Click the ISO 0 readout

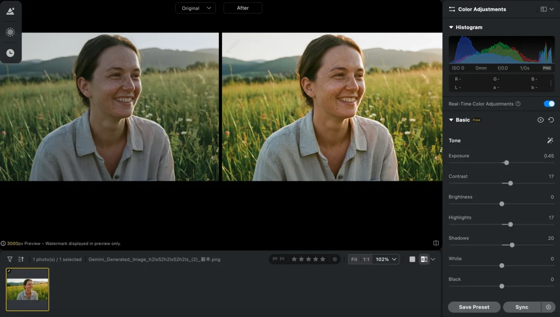tap(458, 68)
